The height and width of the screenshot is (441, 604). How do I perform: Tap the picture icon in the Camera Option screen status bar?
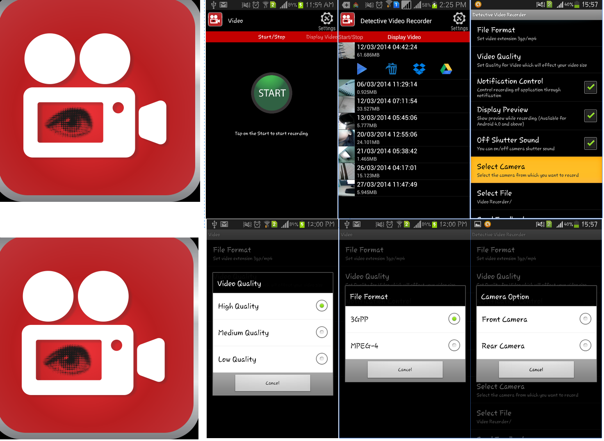pyautogui.click(x=478, y=224)
